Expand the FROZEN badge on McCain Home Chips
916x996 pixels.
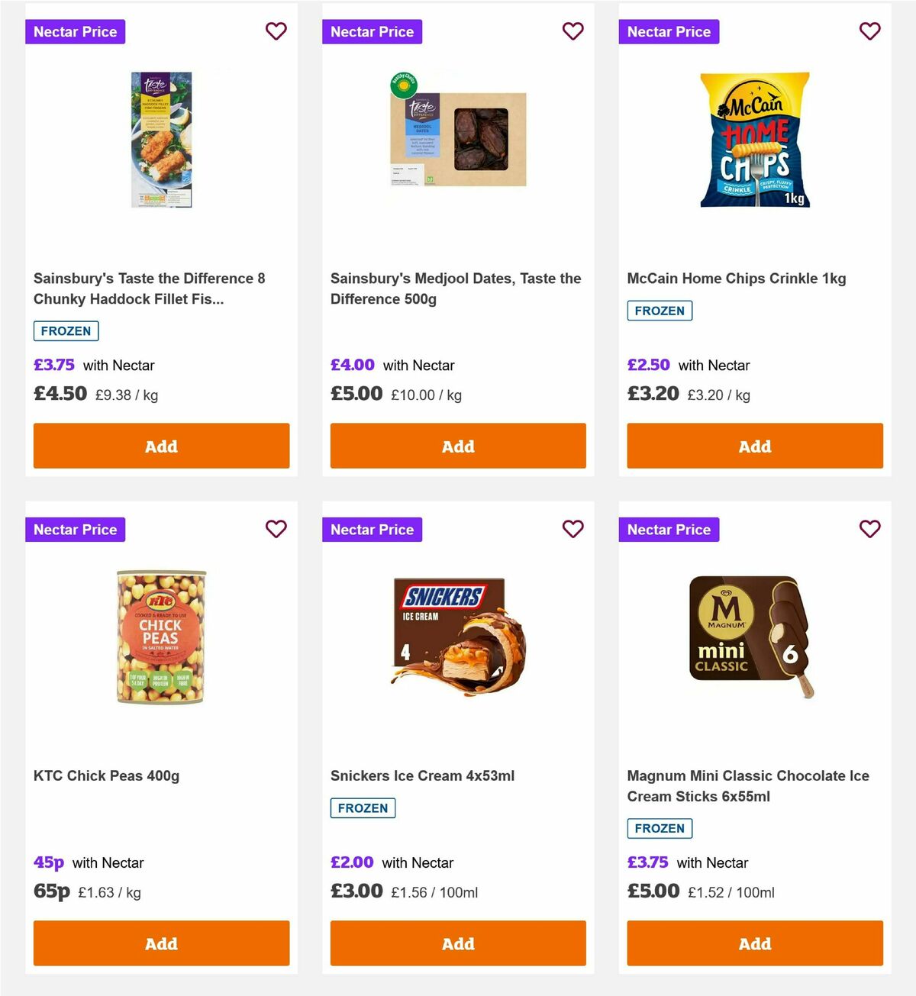(660, 311)
